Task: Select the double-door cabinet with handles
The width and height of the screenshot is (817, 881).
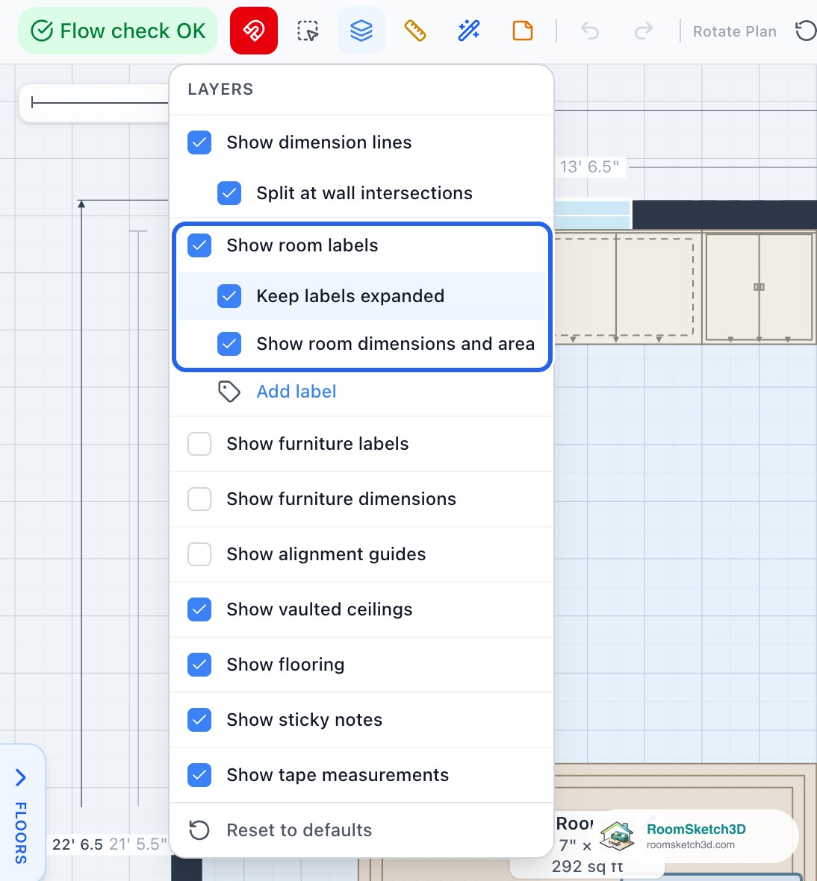Action: (x=759, y=287)
